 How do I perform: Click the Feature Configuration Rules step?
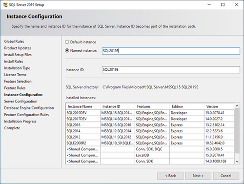26,115
